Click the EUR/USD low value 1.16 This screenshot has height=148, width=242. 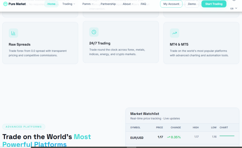(x=214, y=137)
